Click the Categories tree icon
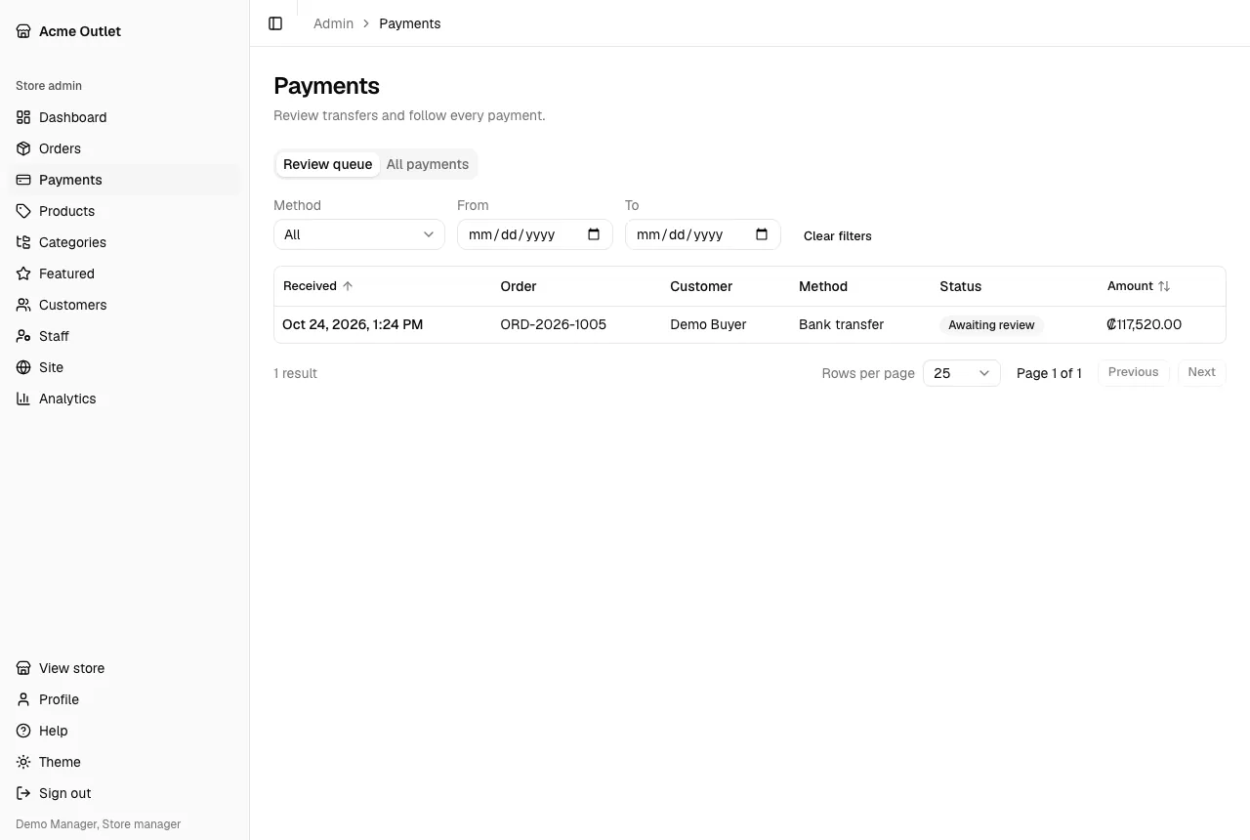Image resolution: width=1250 pixels, height=840 pixels. pos(23,242)
